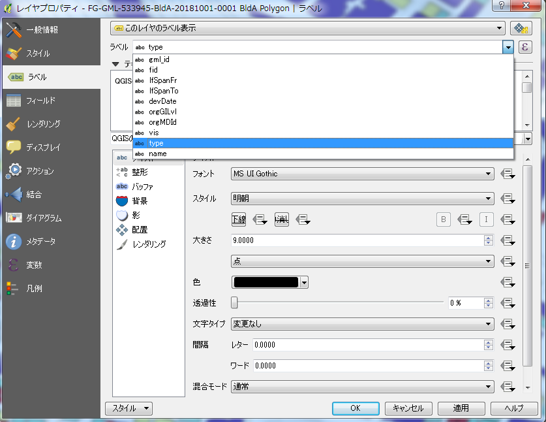Click the 適用 (Apply) button
This screenshot has height=422, width=546.
click(x=461, y=408)
